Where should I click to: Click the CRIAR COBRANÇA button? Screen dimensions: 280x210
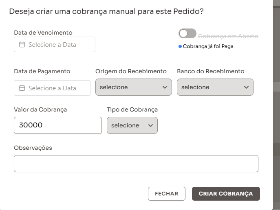coord(225,194)
